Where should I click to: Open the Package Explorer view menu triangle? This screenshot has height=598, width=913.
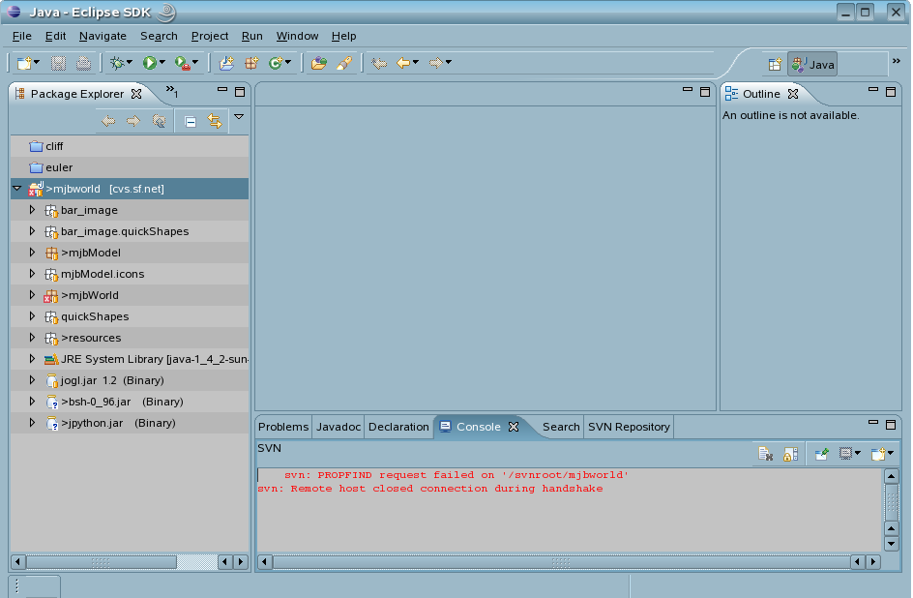[x=239, y=117]
